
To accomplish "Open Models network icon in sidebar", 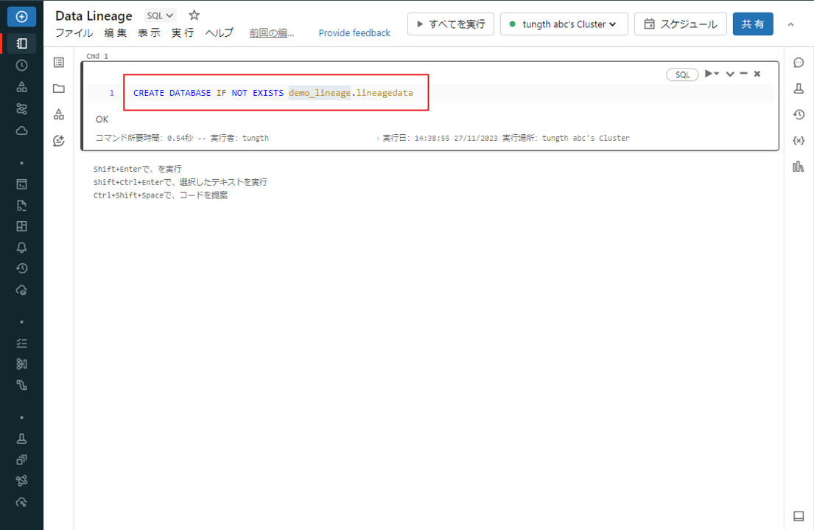I will coord(21,481).
